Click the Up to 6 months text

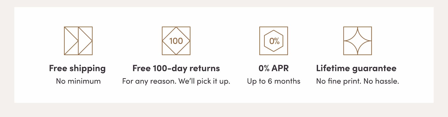pyautogui.click(x=274, y=81)
